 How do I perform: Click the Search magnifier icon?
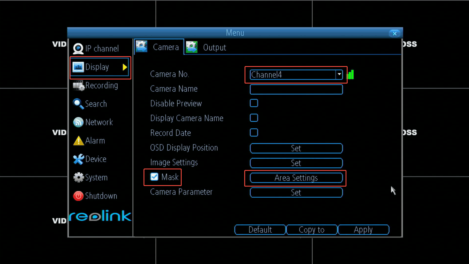(x=78, y=104)
